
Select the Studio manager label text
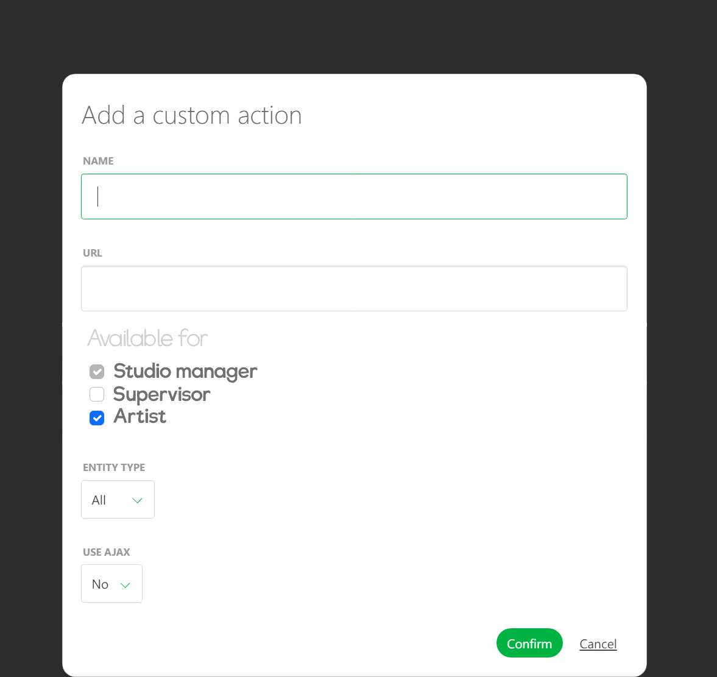tap(185, 371)
